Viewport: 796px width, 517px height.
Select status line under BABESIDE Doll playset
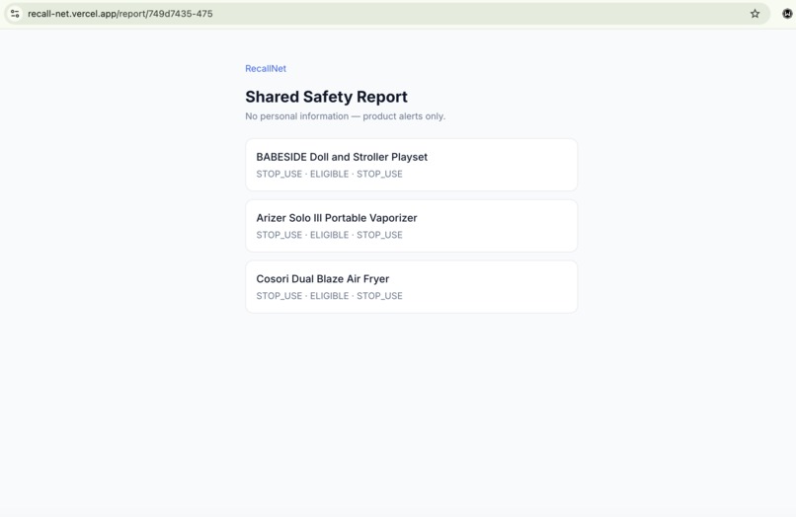[x=329, y=174]
